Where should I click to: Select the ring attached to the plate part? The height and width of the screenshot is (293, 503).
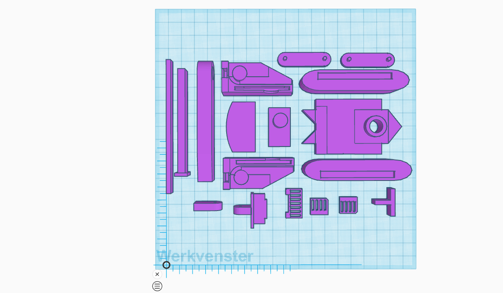click(242, 210)
